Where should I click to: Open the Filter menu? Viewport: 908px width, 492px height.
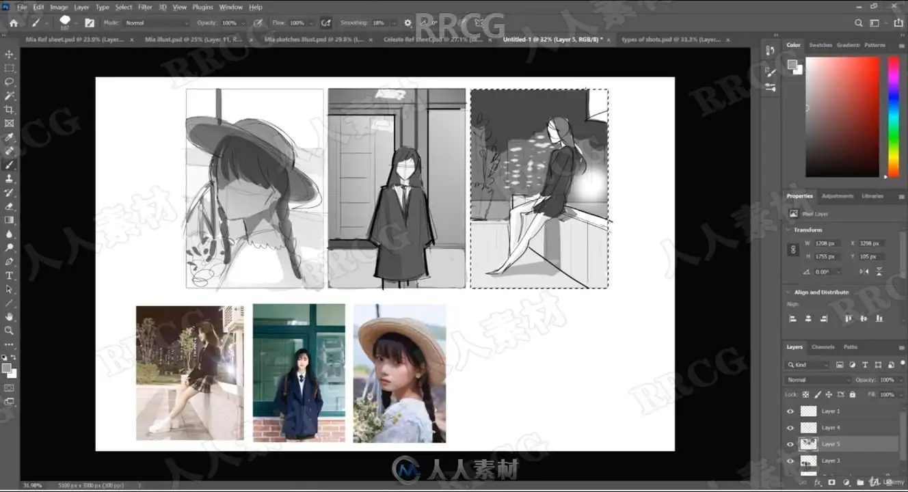(145, 7)
